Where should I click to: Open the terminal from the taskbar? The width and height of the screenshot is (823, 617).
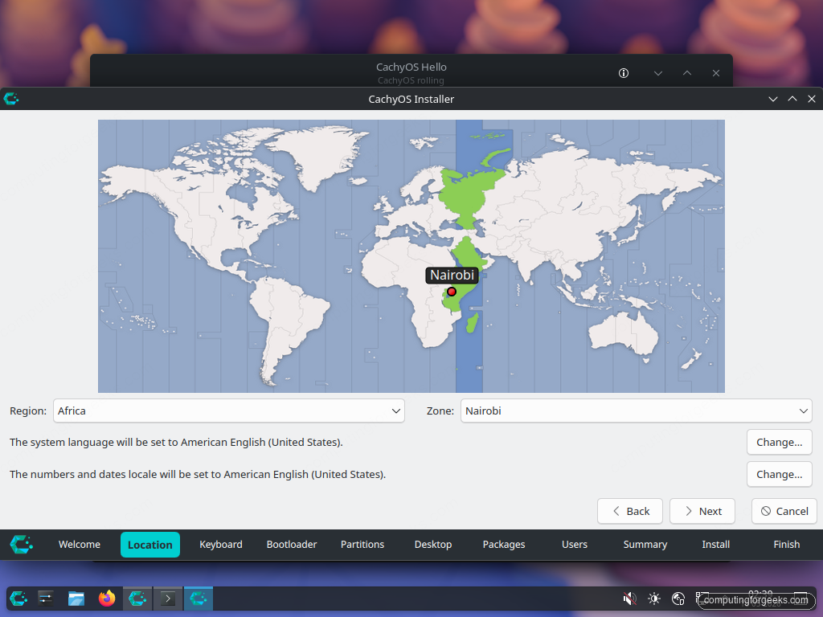(168, 599)
